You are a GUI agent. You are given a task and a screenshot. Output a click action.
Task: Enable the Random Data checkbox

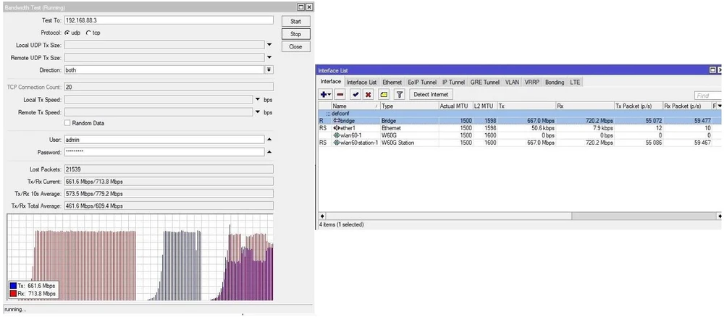67,123
